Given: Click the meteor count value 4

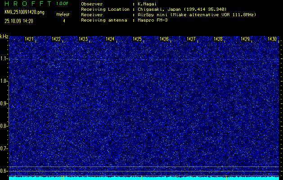Looking at the screenshot, I should (x=64, y=21).
